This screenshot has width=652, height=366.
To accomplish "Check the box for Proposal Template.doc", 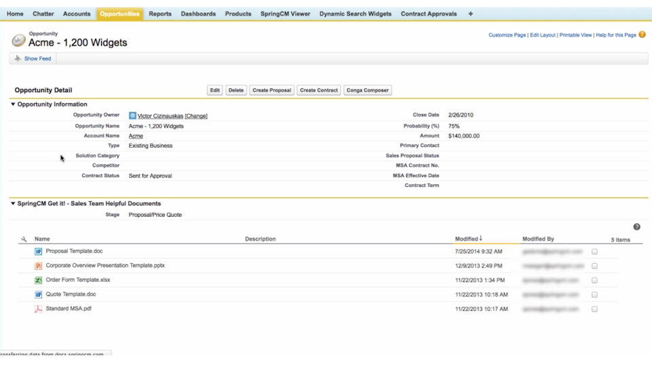I will click(x=595, y=251).
